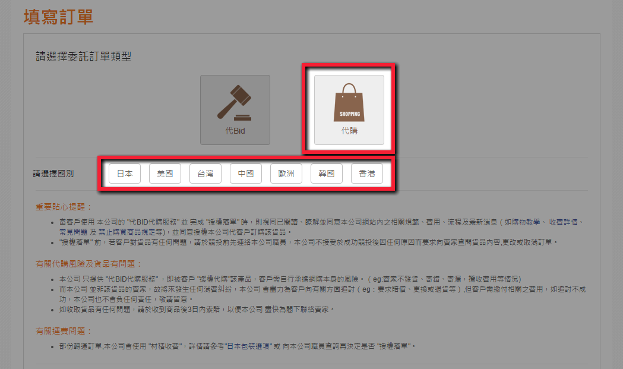Choose 台灣 as the country
This screenshot has width=623, height=369.
(205, 174)
